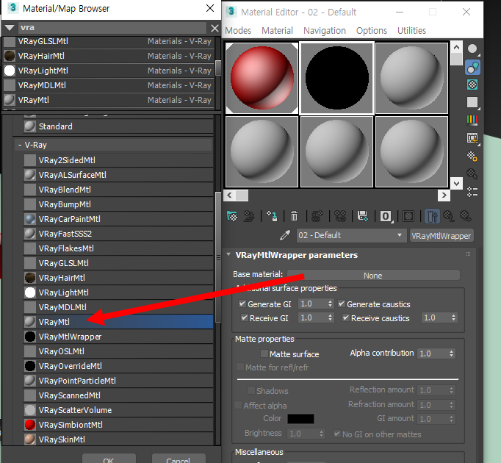The width and height of the screenshot is (501, 463).
Task: Select VRayMtl in V-Ray list
Action: point(118,322)
